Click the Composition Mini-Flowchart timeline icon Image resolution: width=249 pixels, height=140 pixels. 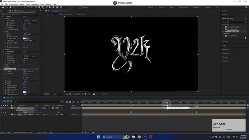[62, 102]
